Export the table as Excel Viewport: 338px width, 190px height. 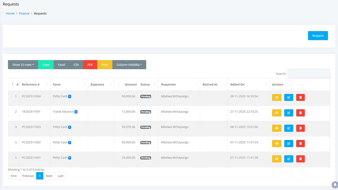[61, 65]
